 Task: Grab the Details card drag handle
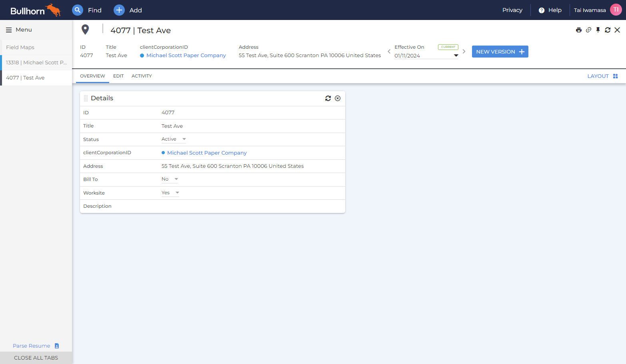[x=86, y=98]
